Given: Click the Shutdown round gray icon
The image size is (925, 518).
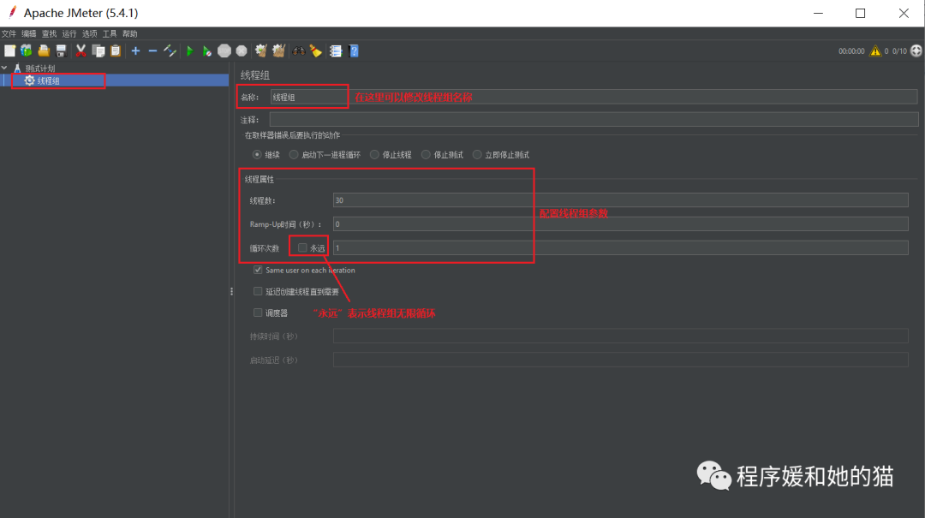Looking at the screenshot, I should point(242,51).
